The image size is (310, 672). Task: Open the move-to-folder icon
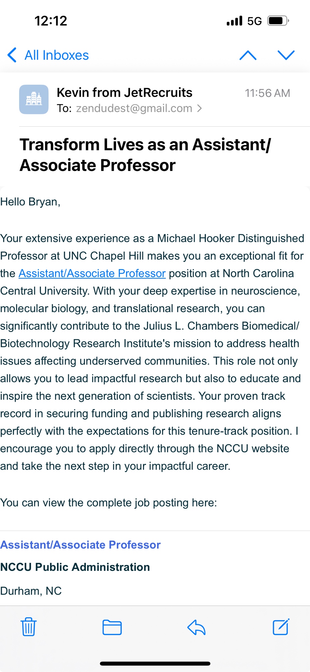(x=112, y=627)
